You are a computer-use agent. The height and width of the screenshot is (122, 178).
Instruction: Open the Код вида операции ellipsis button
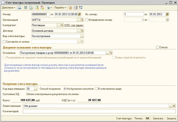click(x=36, y=89)
